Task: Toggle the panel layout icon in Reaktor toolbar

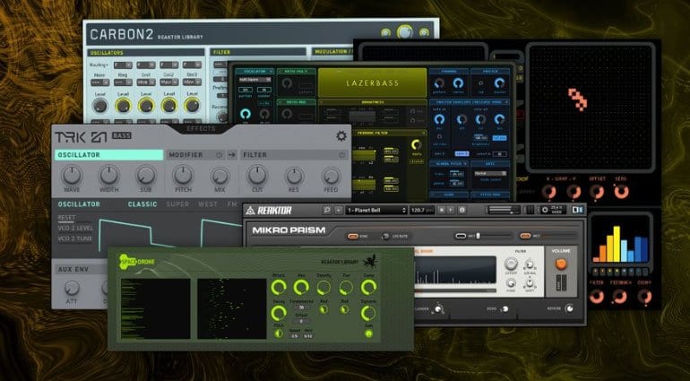Action: (x=577, y=210)
